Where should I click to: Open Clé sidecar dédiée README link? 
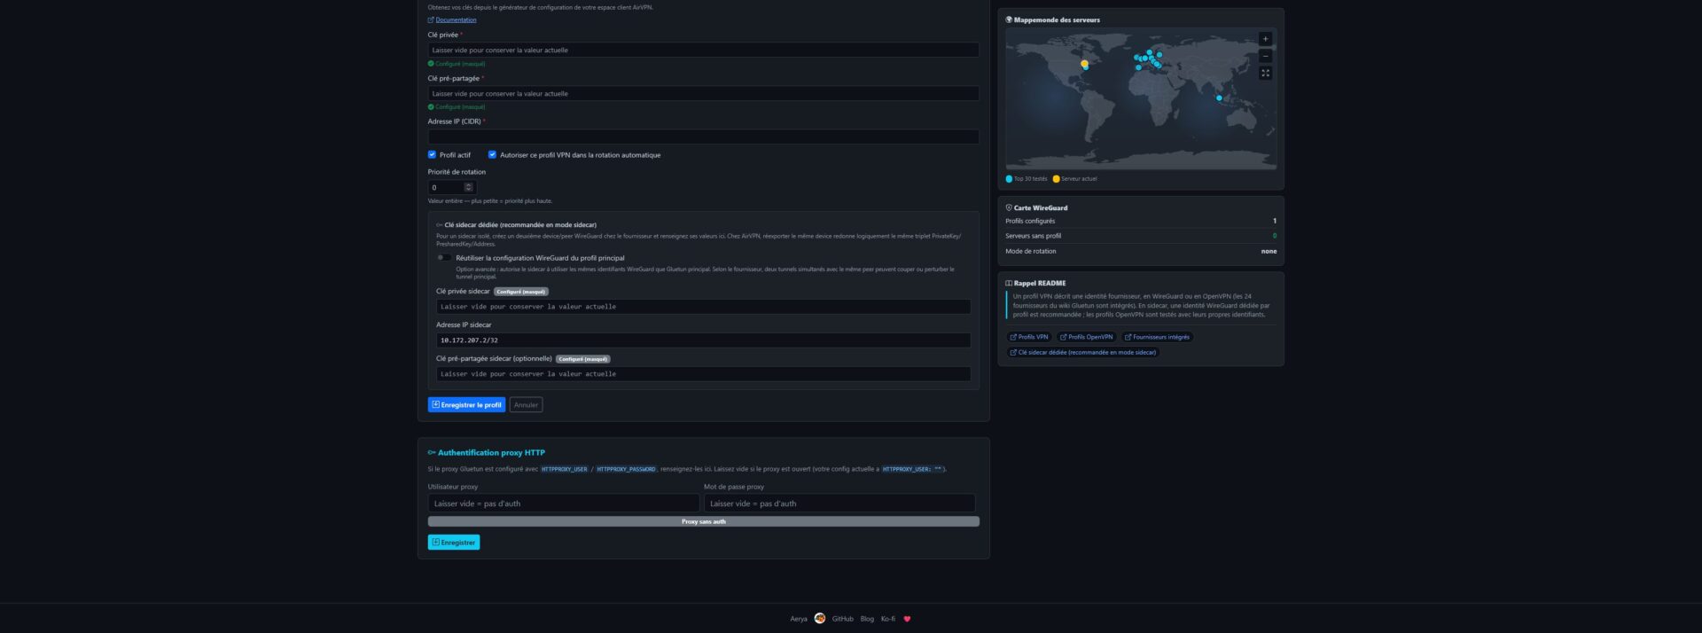(1083, 352)
